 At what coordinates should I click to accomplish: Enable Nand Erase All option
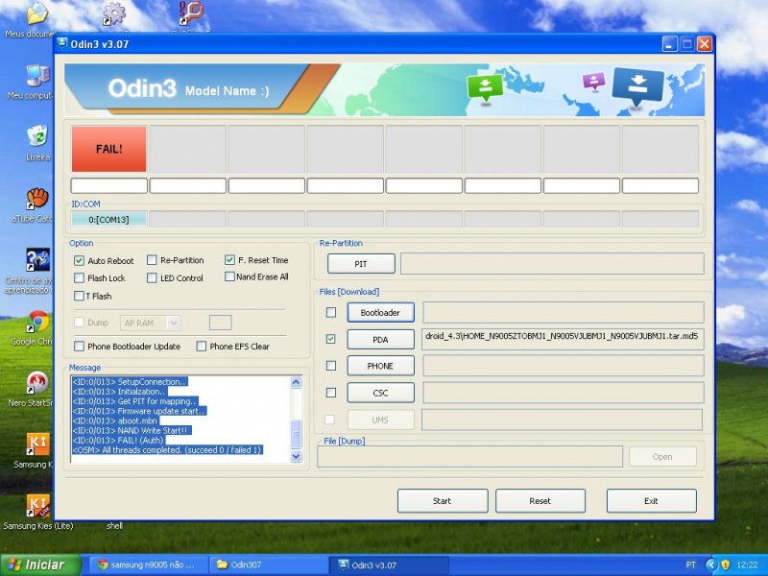229,276
